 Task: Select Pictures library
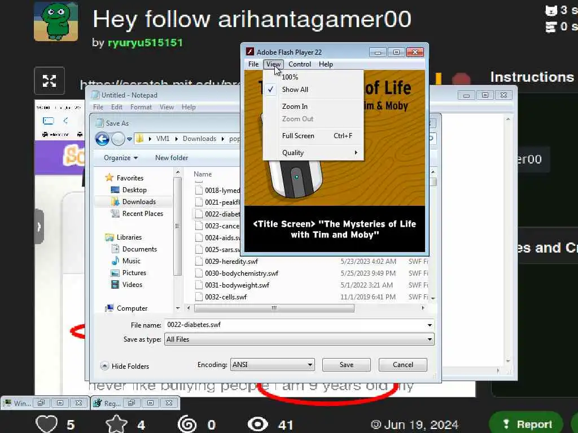click(x=134, y=273)
